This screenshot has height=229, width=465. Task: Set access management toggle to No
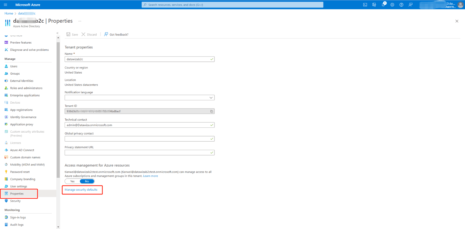tap(87, 181)
